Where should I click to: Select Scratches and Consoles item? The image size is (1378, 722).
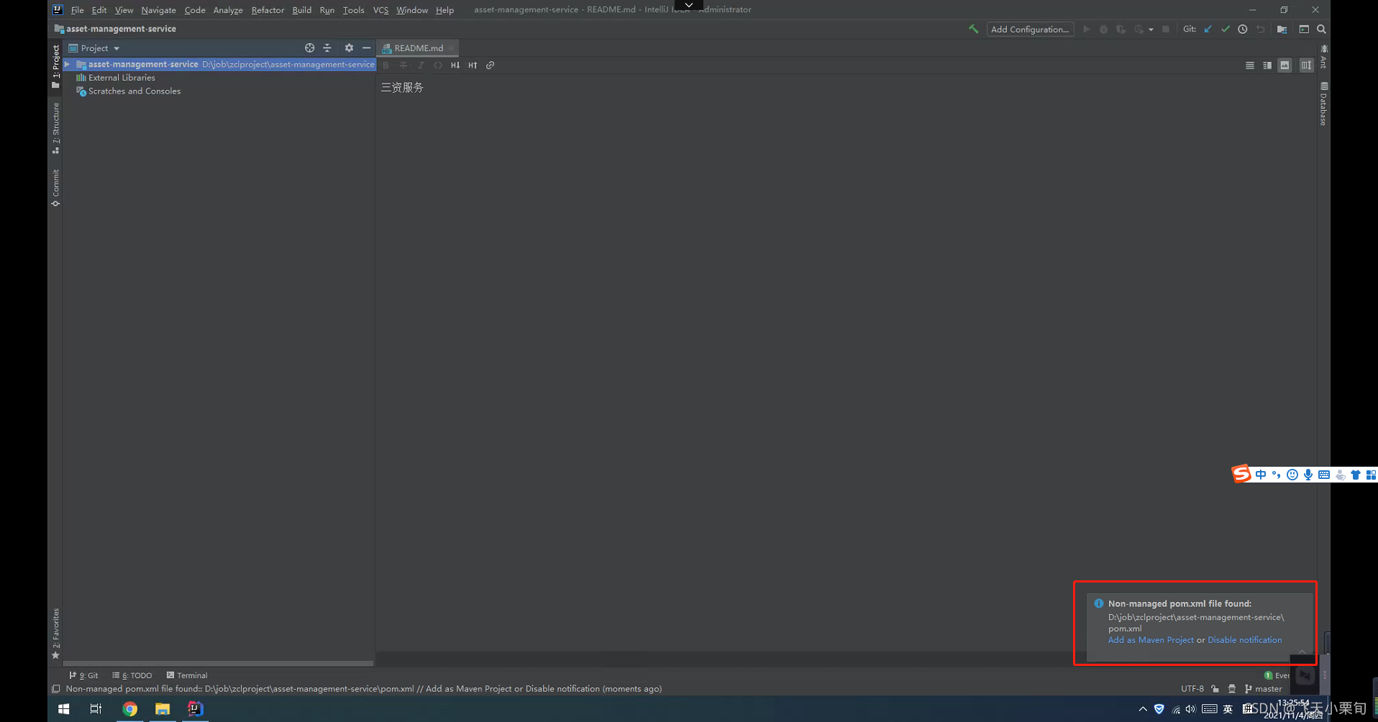[134, 91]
